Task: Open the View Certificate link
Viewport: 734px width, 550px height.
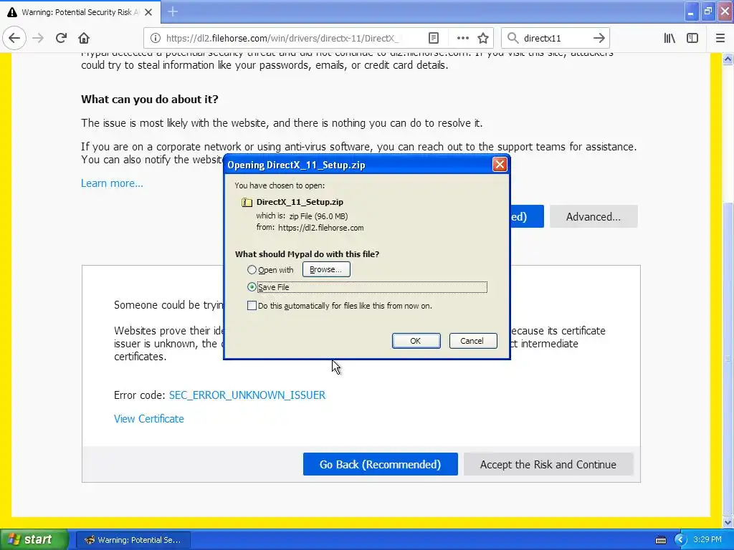Action: point(149,418)
